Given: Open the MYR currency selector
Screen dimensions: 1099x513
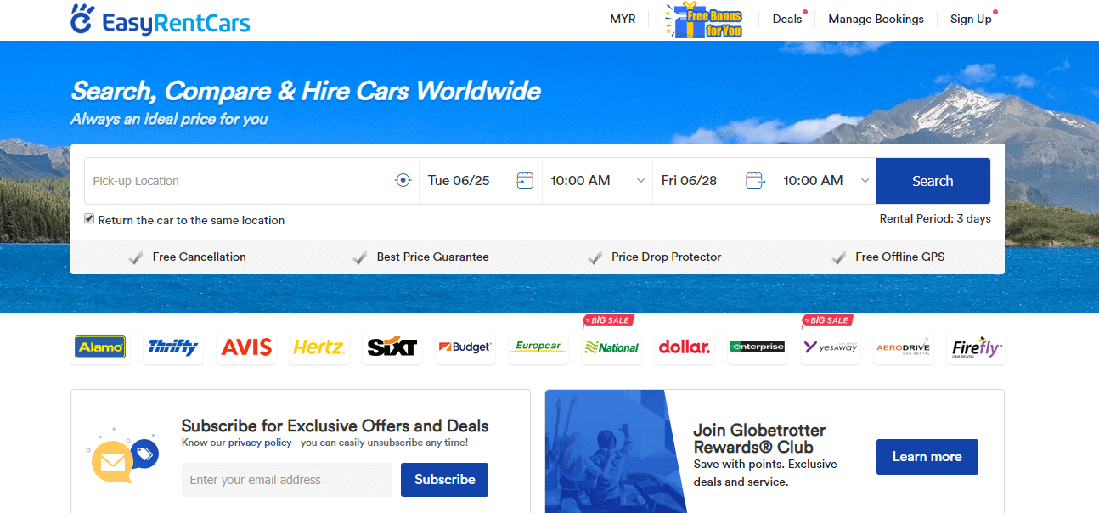Looking at the screenshot, I should click(x=623, y=19).
